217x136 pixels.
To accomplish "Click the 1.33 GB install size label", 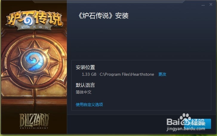I will point(89,74).
